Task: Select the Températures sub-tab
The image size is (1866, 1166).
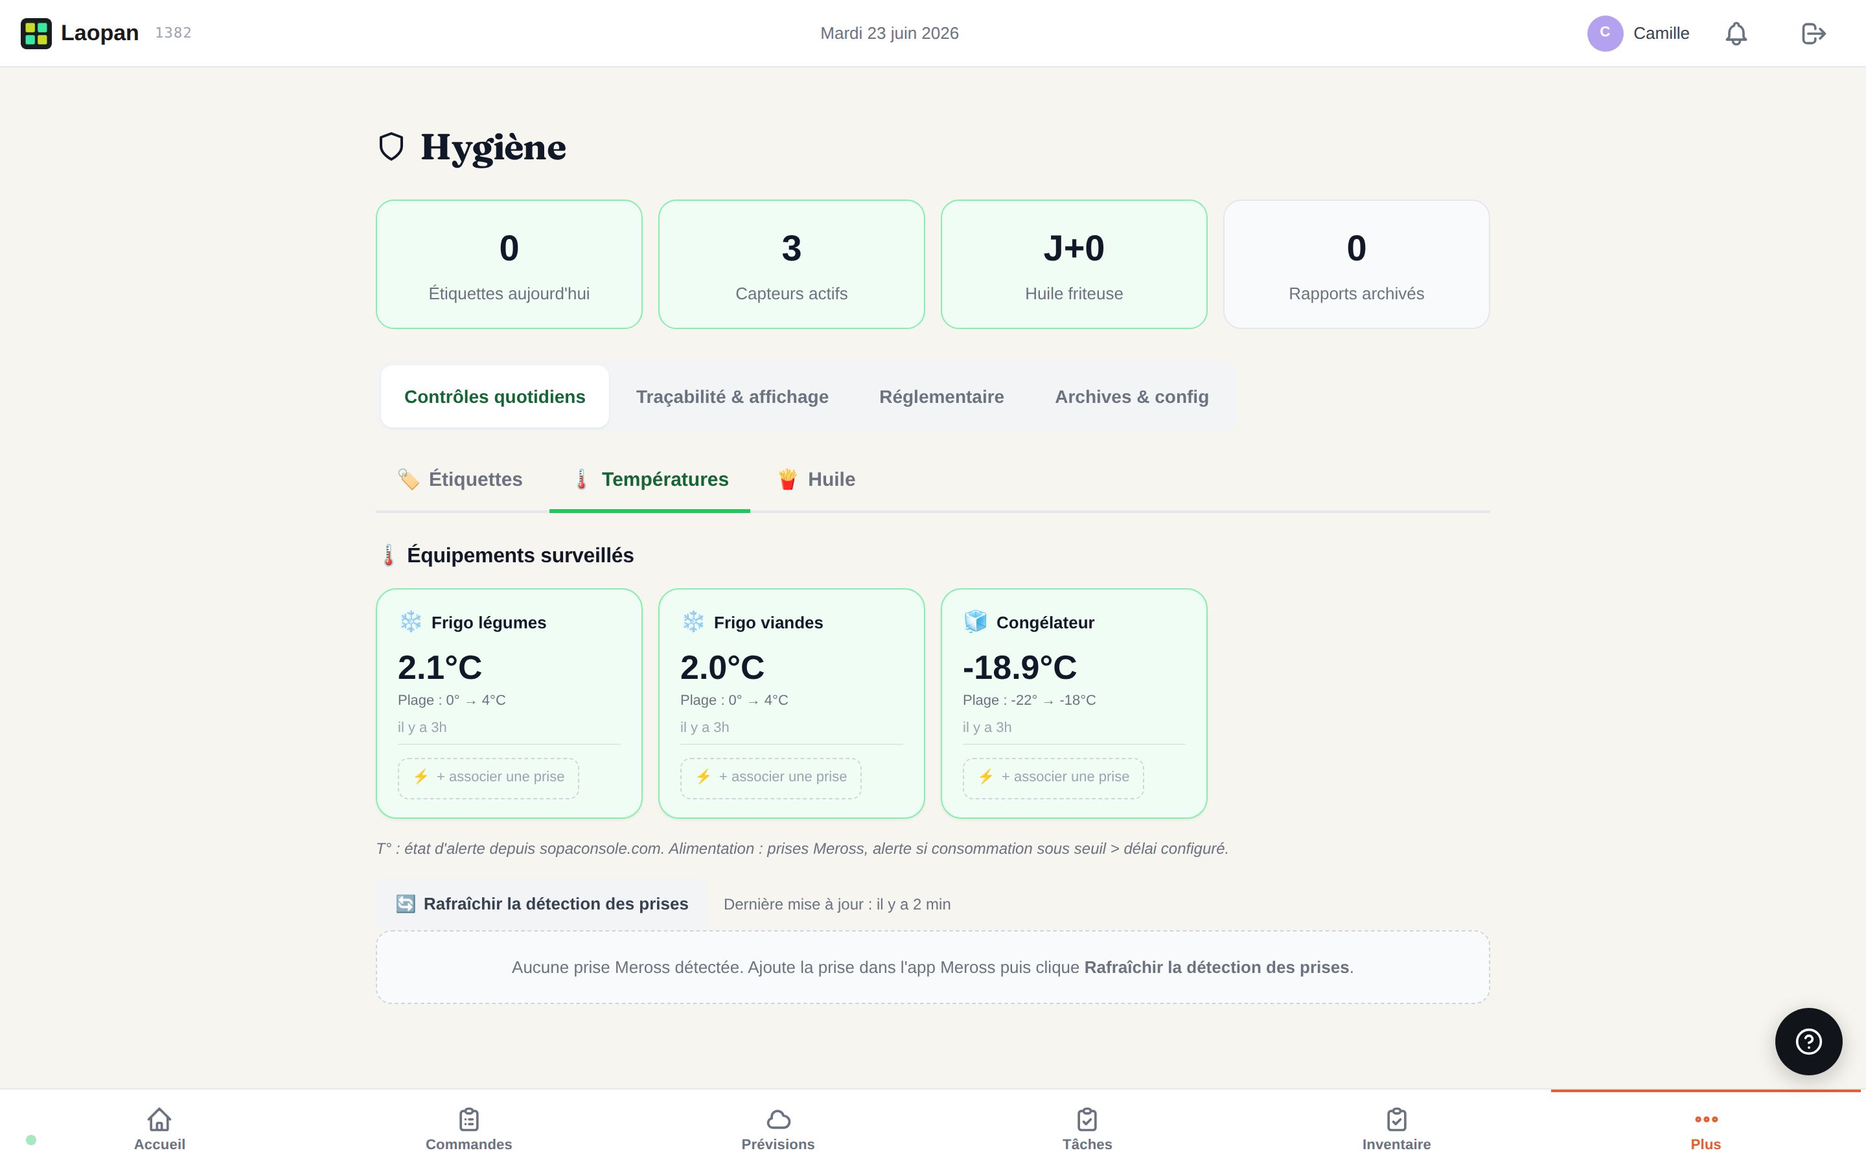Action: [x=650, y=479]
